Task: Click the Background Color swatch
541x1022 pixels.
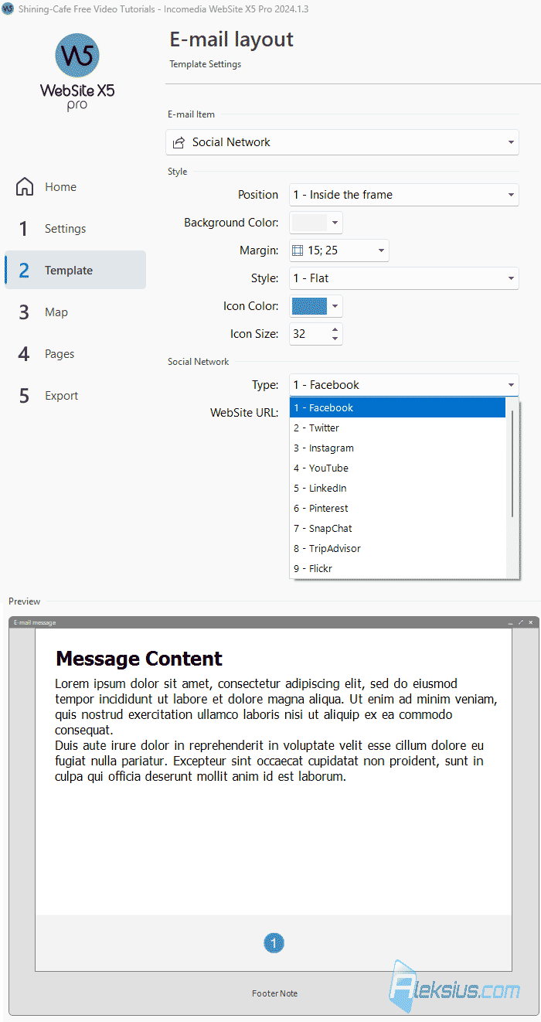Action: pos(309,223)
